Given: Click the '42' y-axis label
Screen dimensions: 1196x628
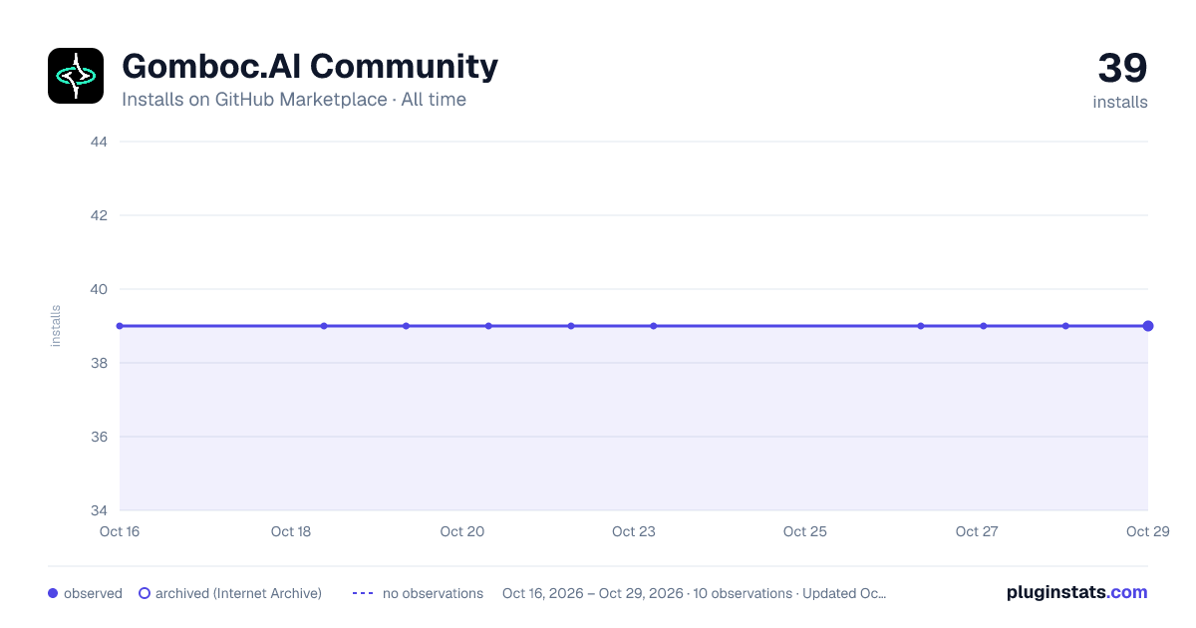Looking at the screenshot, I should (99, 215).
